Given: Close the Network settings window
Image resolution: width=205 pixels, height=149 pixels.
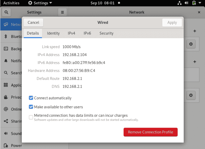Looking at the screenshot, I should click(x=199, y=12).
